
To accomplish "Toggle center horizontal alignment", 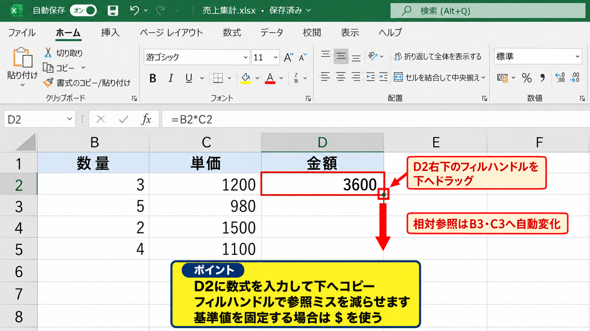I will [x=341, y=77].
